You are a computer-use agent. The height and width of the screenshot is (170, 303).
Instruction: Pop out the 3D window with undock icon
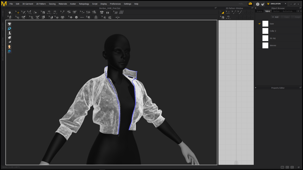coord(216,8)
